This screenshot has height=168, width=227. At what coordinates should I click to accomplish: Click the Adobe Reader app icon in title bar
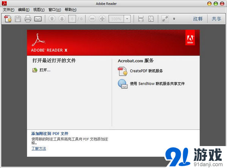[4, 3]
